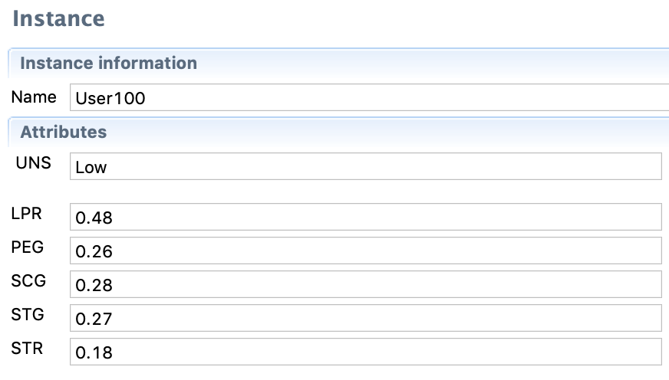Select the PEG input field

[365, 251]
